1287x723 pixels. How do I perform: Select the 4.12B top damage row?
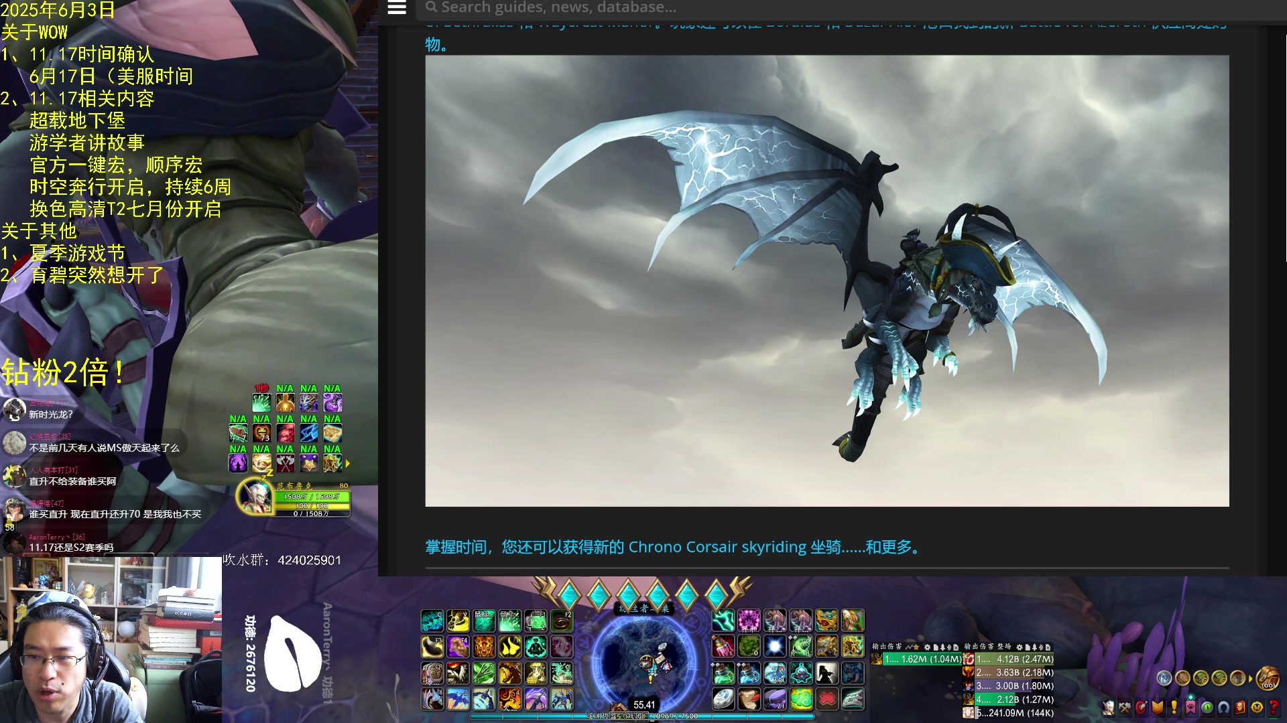coord(1009,659)
